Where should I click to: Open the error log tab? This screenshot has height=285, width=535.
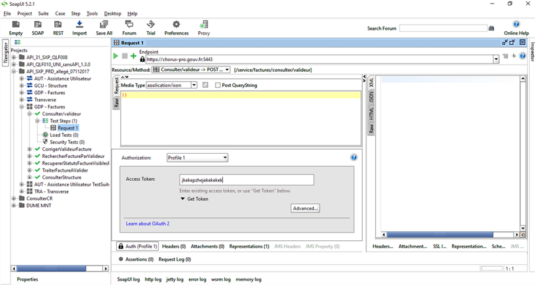pyautogui.click(x=197, y=279)
